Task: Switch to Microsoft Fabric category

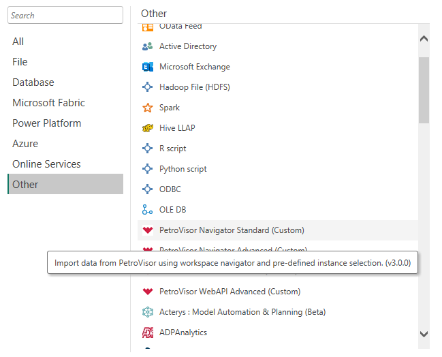Action: 48,103
